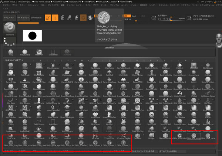Screen dimensions: 222x156
Task: Open the ブラシ menu
Action: (x=15, y=5)
